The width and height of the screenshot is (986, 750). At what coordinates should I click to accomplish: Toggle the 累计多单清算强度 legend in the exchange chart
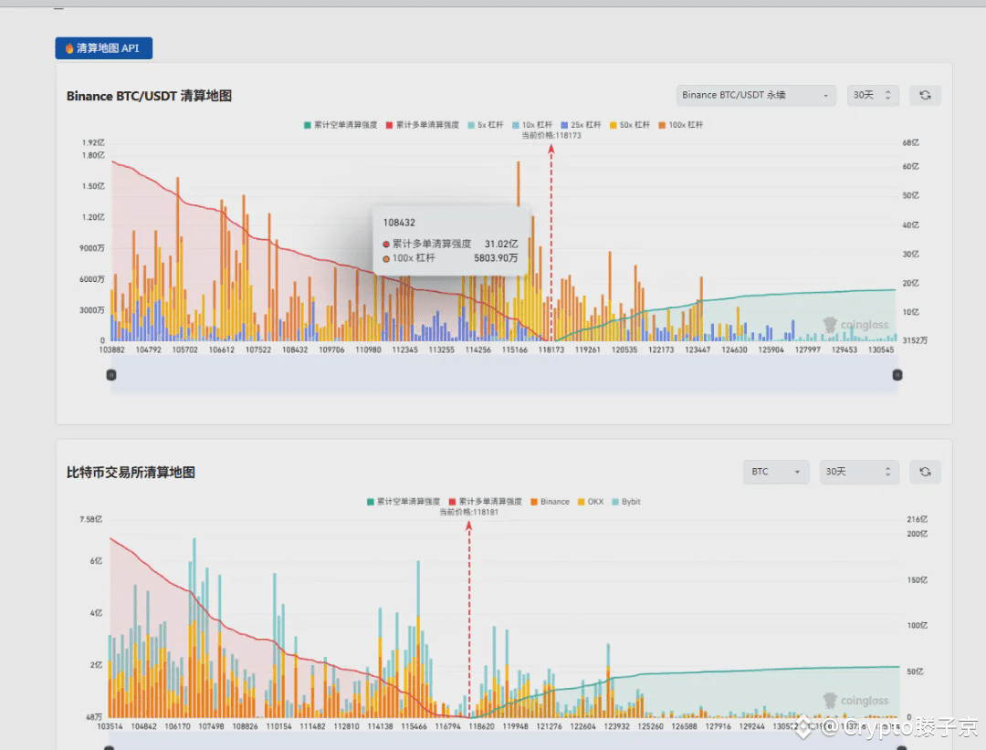(x=486, y=502)
